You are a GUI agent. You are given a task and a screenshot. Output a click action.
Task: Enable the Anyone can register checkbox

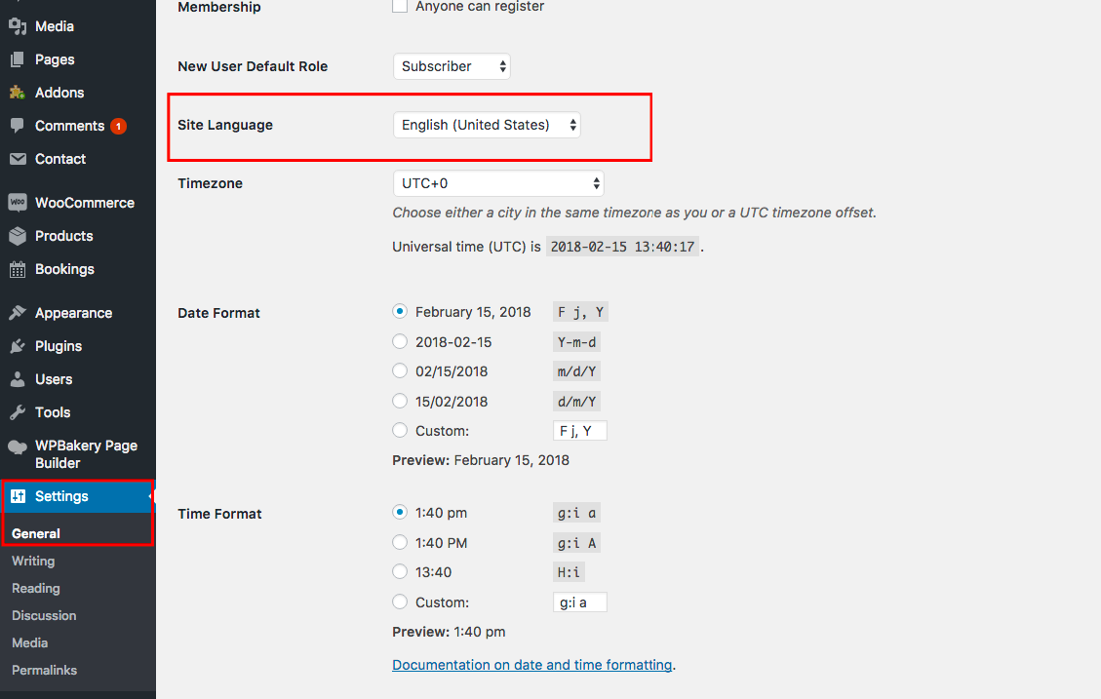pos(400,6)
